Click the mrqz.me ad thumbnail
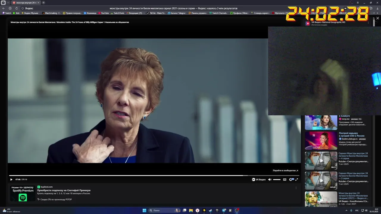 (x=321, y=122)
